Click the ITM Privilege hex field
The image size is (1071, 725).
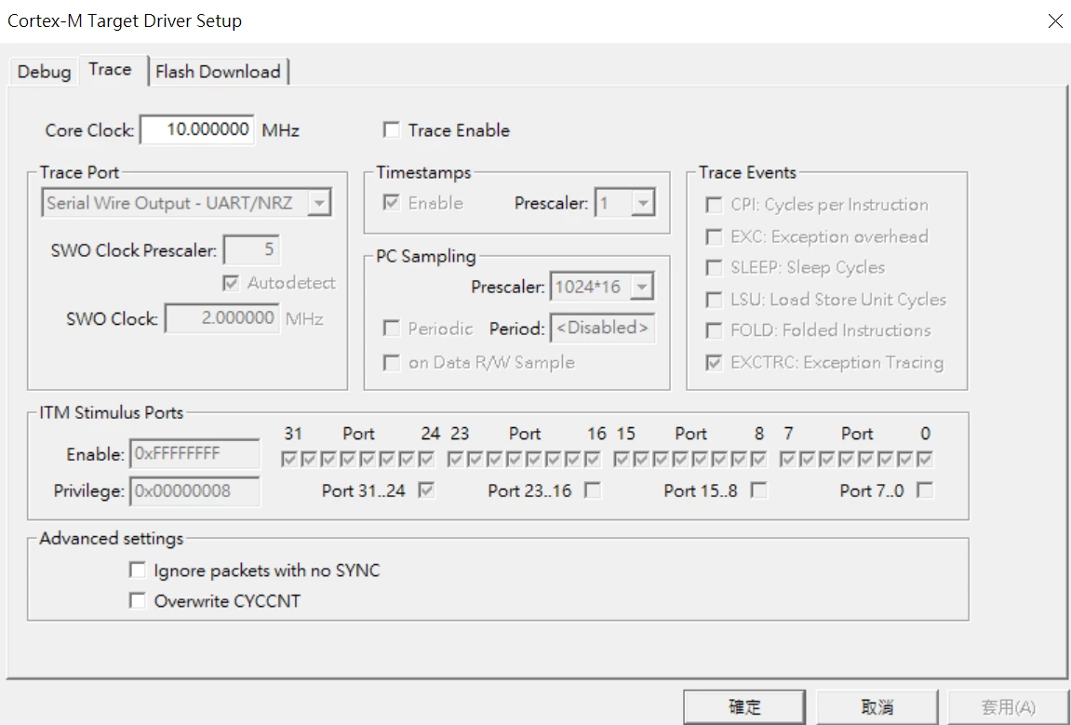pos(194,491)
